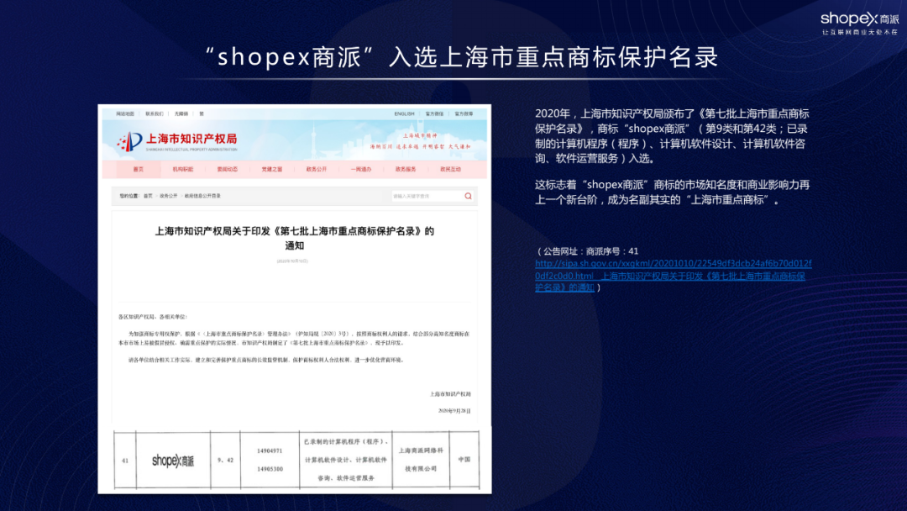Open the 一网通办 navigation tab
The height and width of the screenshot is (511, 907).
coord(361,170)
